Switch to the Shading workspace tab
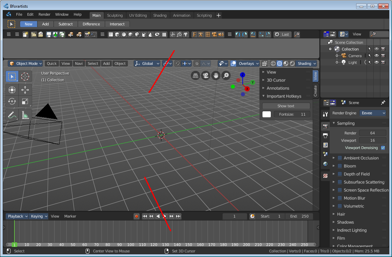This screenshot has height=257, width=392. [160, 15]
